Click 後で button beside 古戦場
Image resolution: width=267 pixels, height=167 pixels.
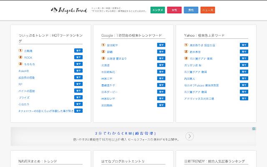pos(78,51)
